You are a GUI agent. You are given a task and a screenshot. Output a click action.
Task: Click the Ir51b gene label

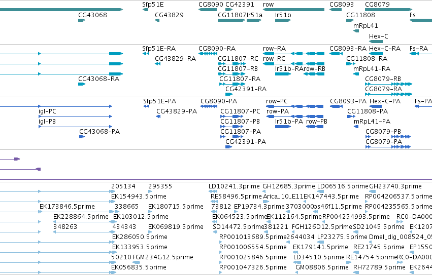pos(283,15)
